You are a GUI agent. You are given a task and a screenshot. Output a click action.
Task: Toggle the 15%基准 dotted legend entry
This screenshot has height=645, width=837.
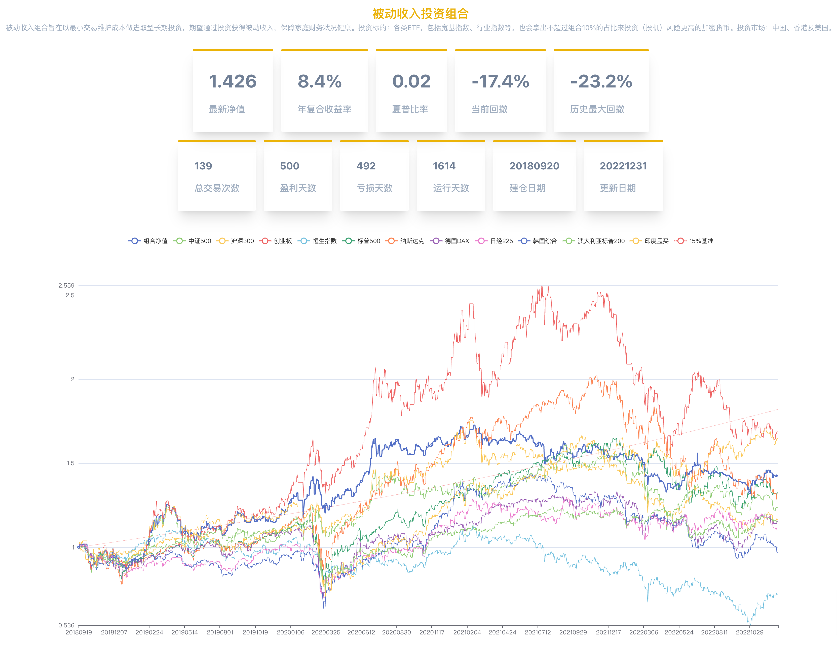coord(681,241)
